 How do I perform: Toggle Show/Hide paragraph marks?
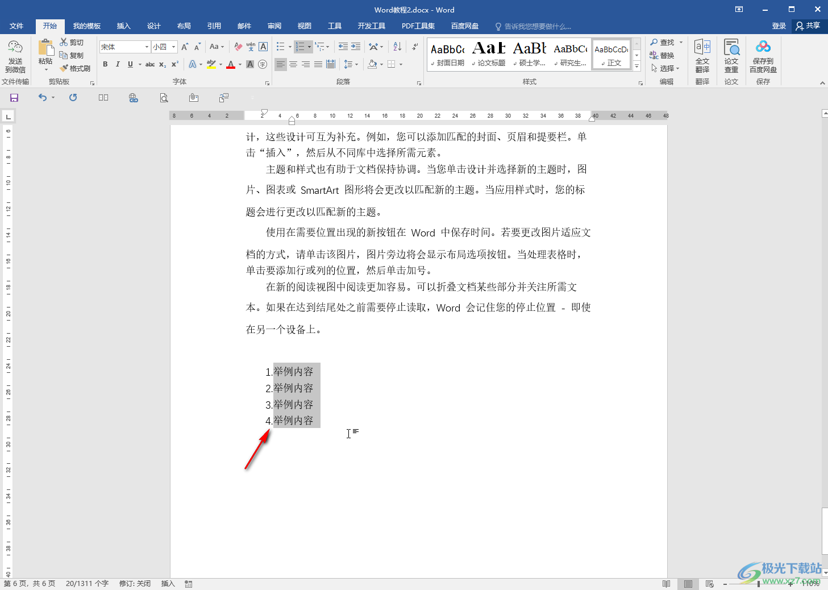[x=415, y=47]
